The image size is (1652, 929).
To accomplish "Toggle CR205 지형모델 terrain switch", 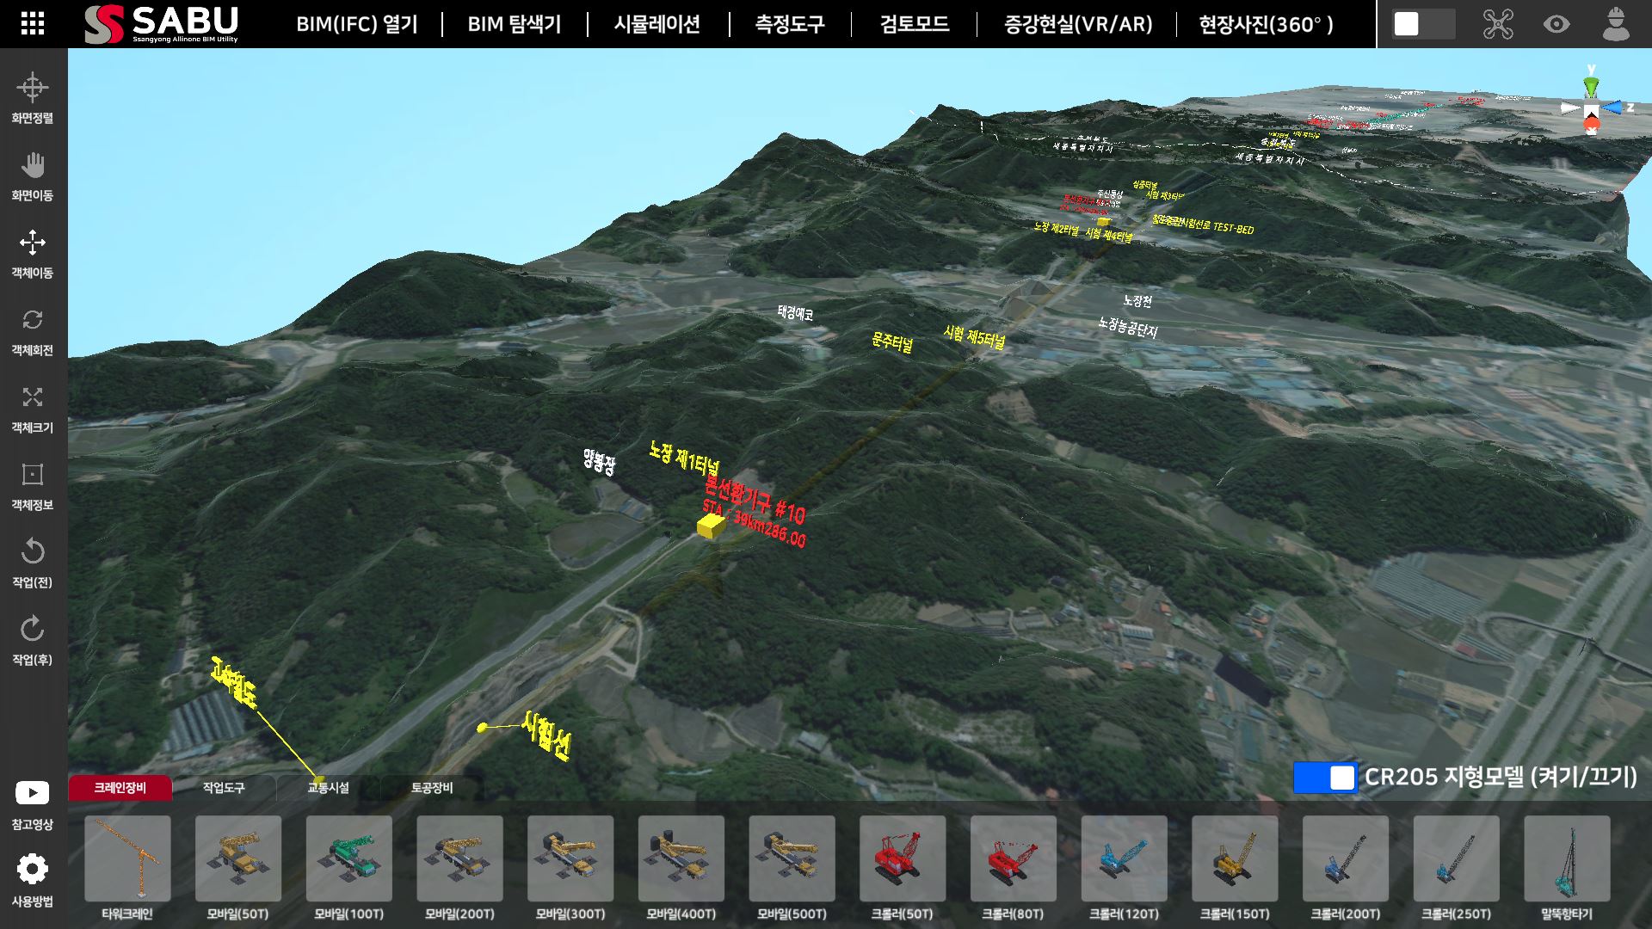I will click(1325, 778).
